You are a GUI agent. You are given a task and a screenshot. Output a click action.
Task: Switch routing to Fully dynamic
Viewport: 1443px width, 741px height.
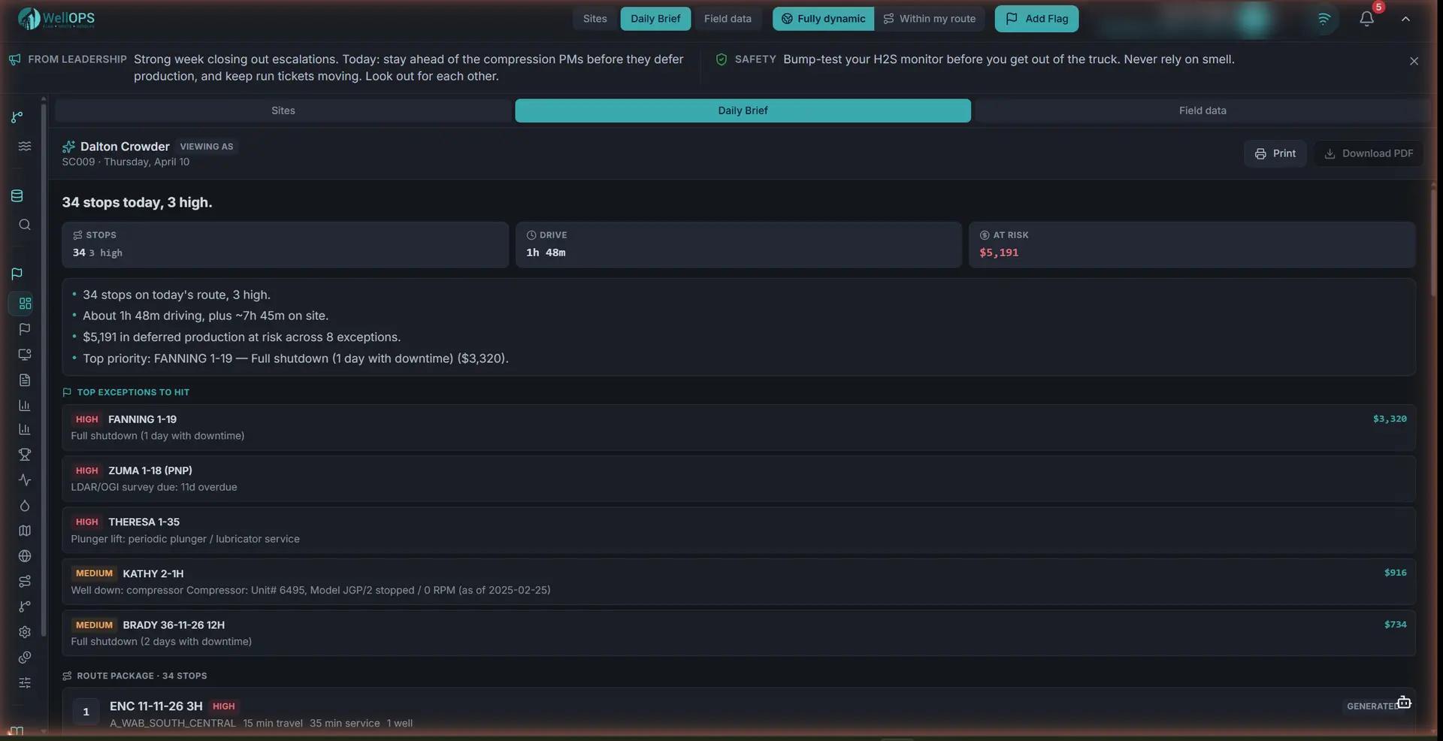click(823, 19)
